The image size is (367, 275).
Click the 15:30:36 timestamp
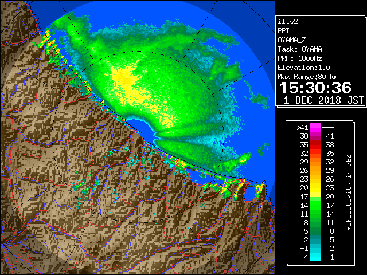click(x=315, y=88)
